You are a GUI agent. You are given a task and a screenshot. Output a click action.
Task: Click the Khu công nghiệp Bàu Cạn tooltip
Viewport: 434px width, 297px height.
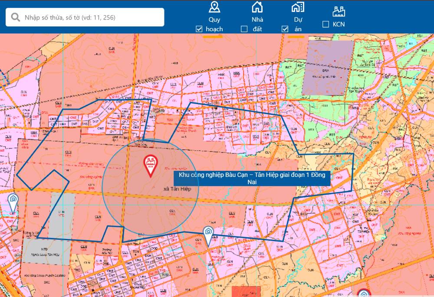[x=252, y=179]
